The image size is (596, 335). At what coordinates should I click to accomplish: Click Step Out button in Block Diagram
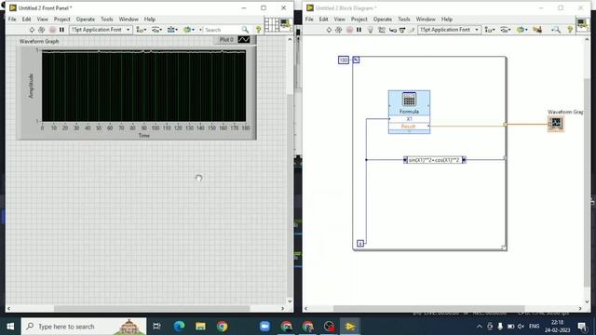412,30
